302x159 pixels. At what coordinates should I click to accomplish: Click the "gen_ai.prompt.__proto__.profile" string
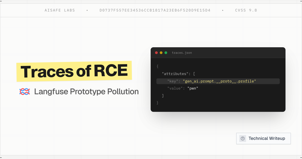[219, 81]
